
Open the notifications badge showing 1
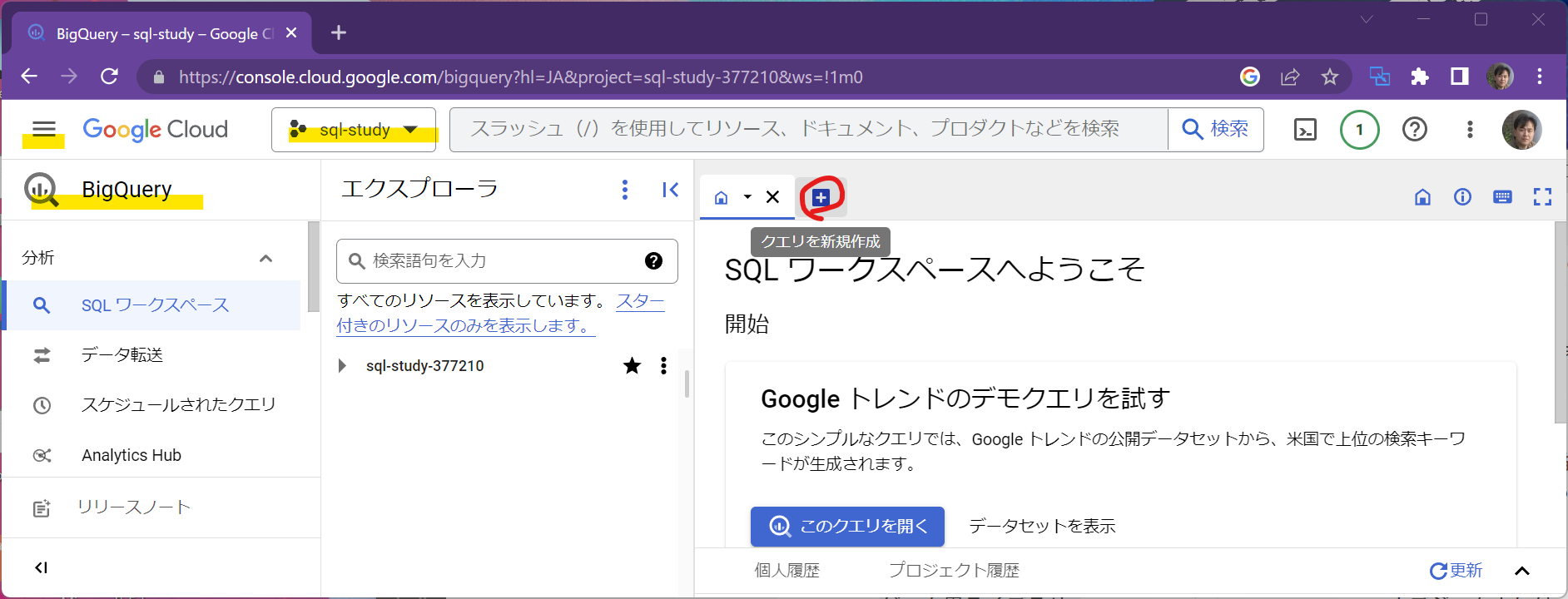click(1360, 130)
